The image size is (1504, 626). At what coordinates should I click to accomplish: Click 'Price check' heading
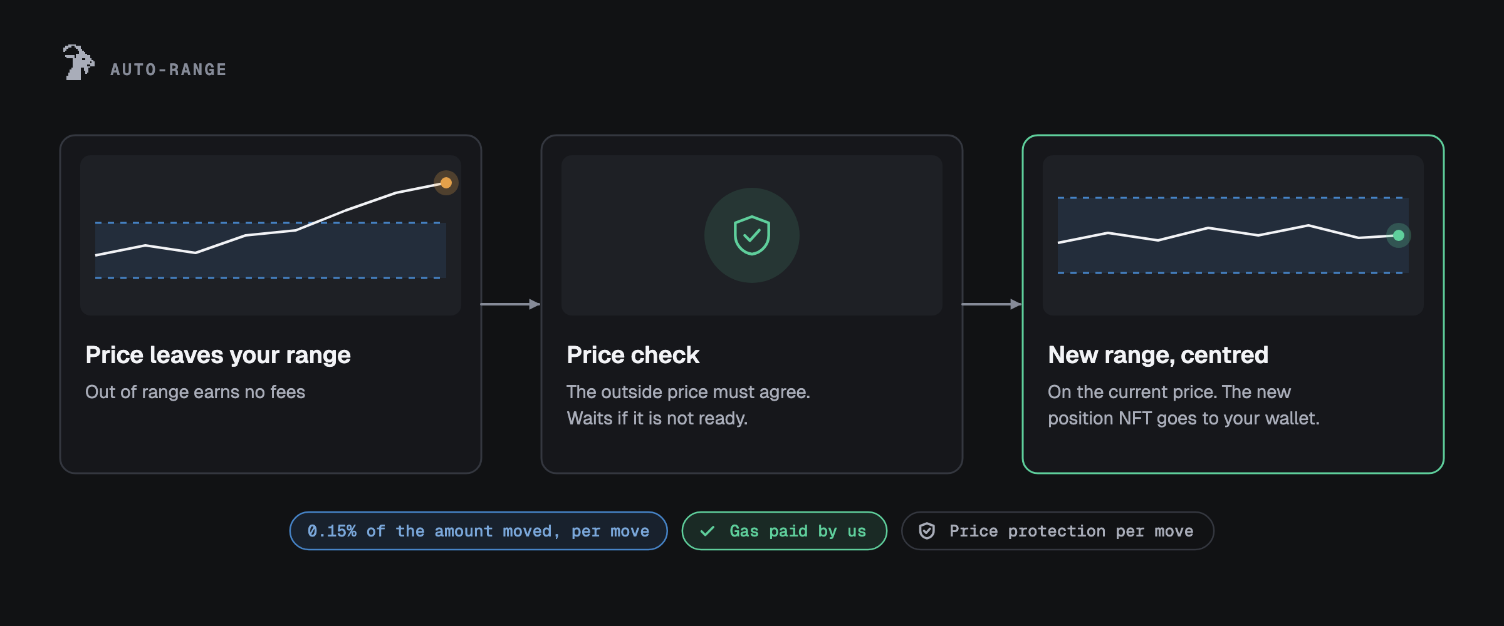point(633,355)
